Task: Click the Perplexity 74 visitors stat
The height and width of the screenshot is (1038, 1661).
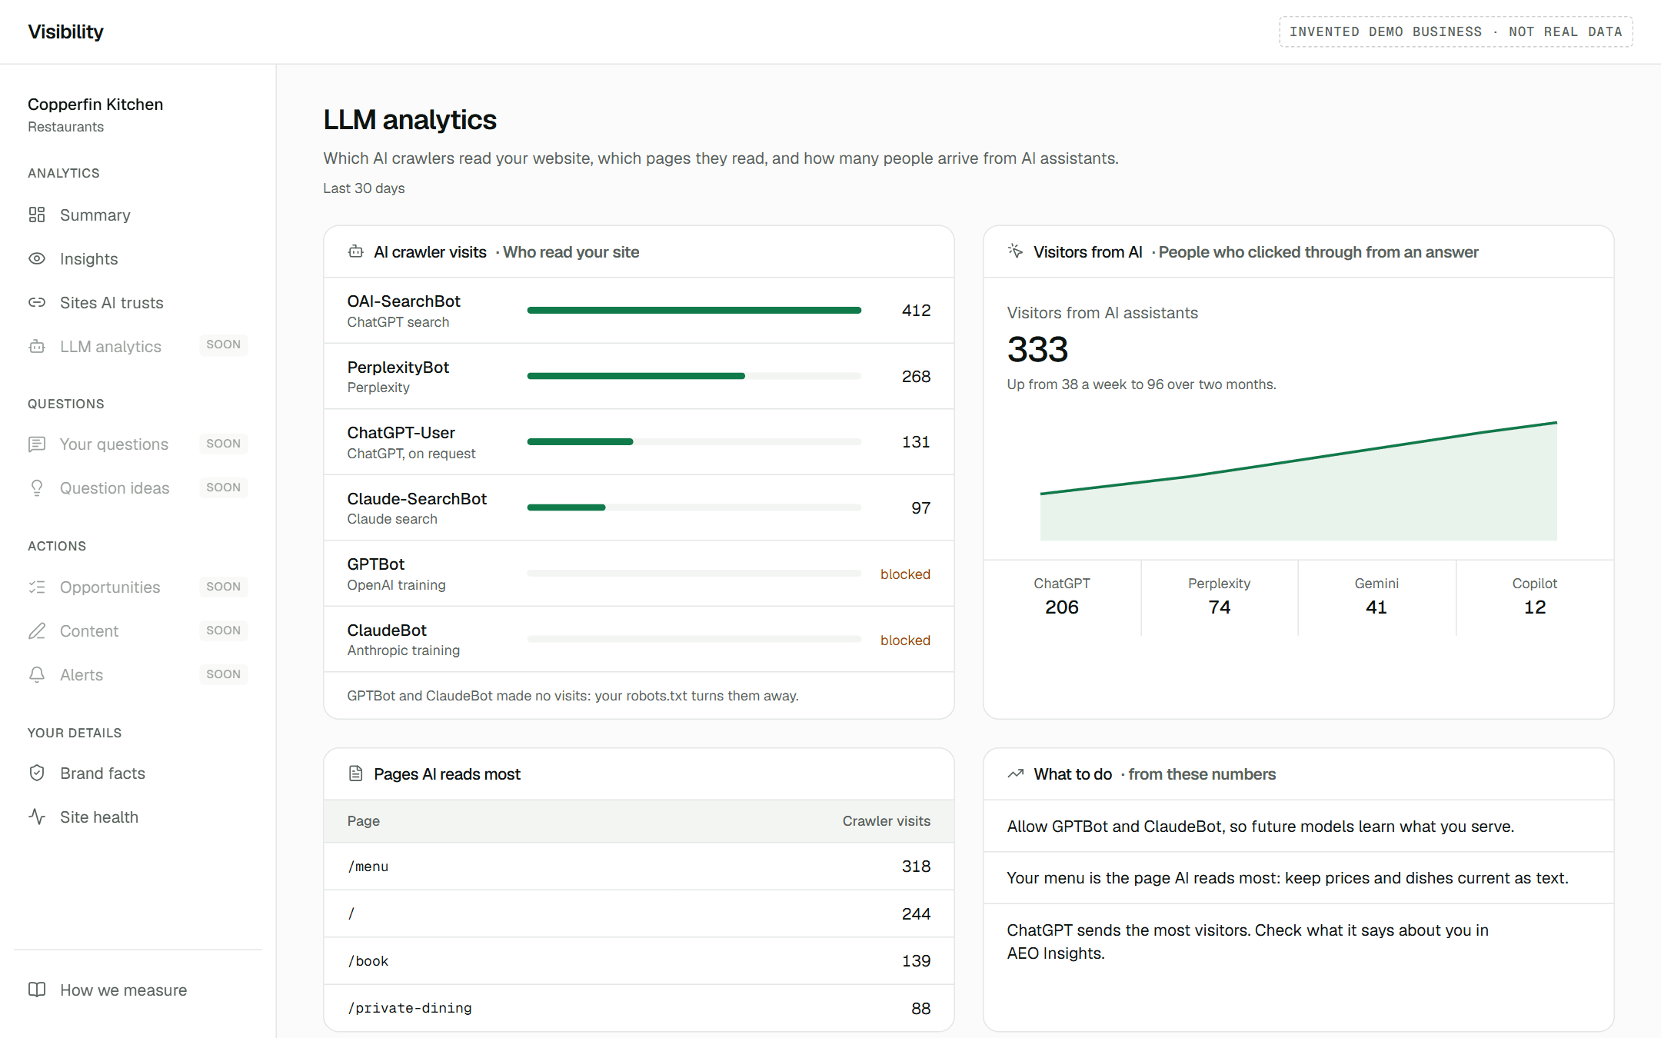Action: coord(1220,597)
